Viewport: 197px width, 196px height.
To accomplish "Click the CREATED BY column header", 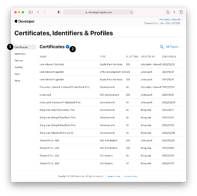I will click(148, 57).
